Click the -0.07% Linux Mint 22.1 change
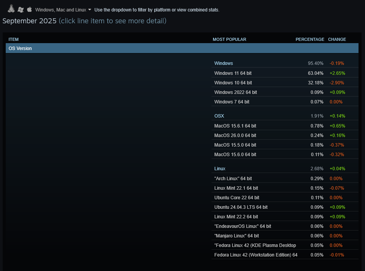This screenshot has width=365, height=271. (337, 188)
